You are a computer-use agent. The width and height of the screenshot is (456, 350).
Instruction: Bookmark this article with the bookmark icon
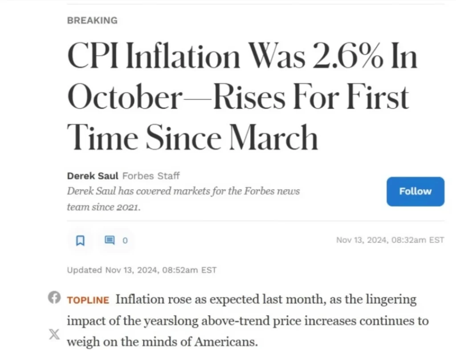click(x=80, y=240)
